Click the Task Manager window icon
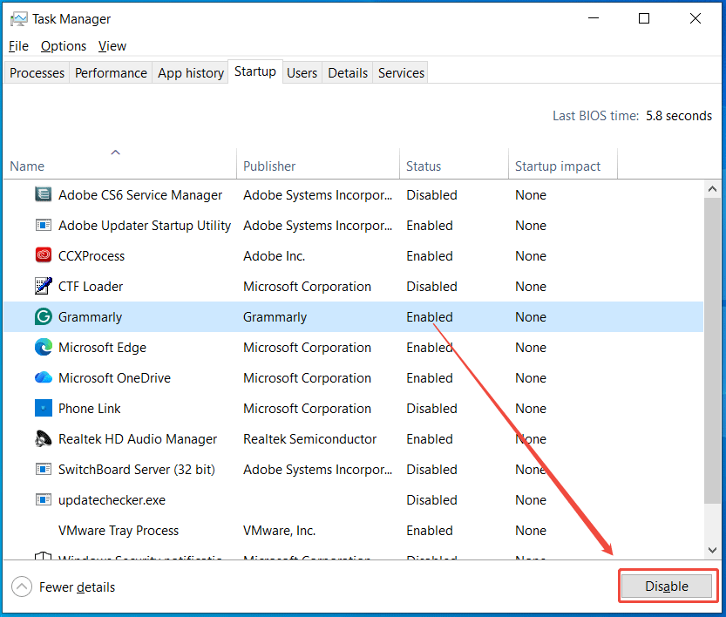The height and width of the screenshot is (617, 726). [19, 17]
